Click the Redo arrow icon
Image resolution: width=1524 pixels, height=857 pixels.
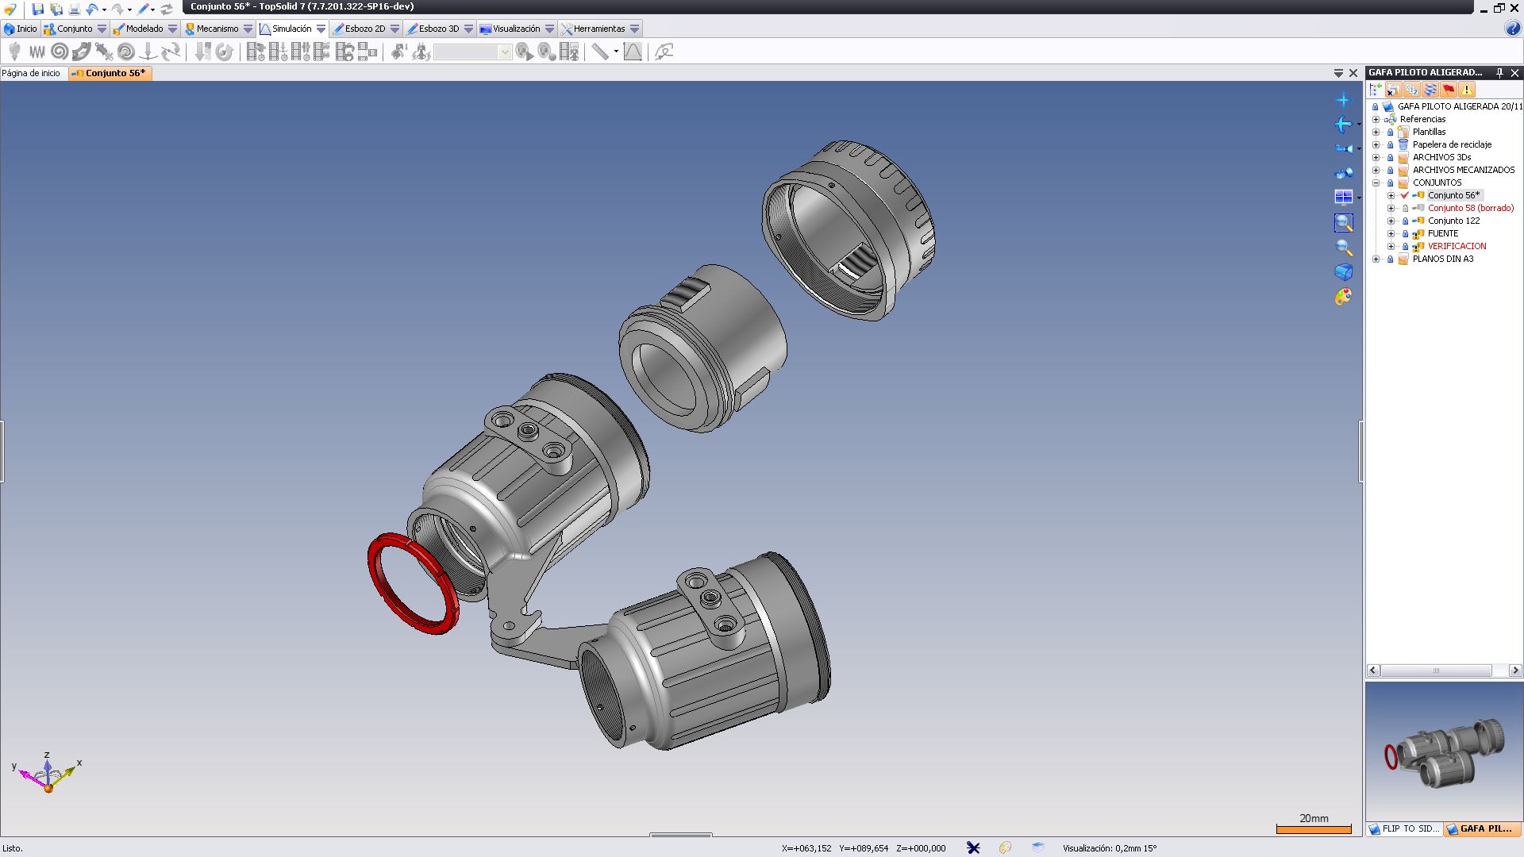(117, 9)
